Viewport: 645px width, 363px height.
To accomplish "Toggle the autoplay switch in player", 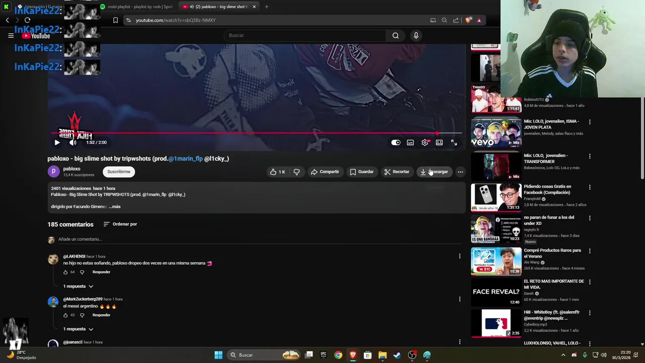I will point(396,143).
